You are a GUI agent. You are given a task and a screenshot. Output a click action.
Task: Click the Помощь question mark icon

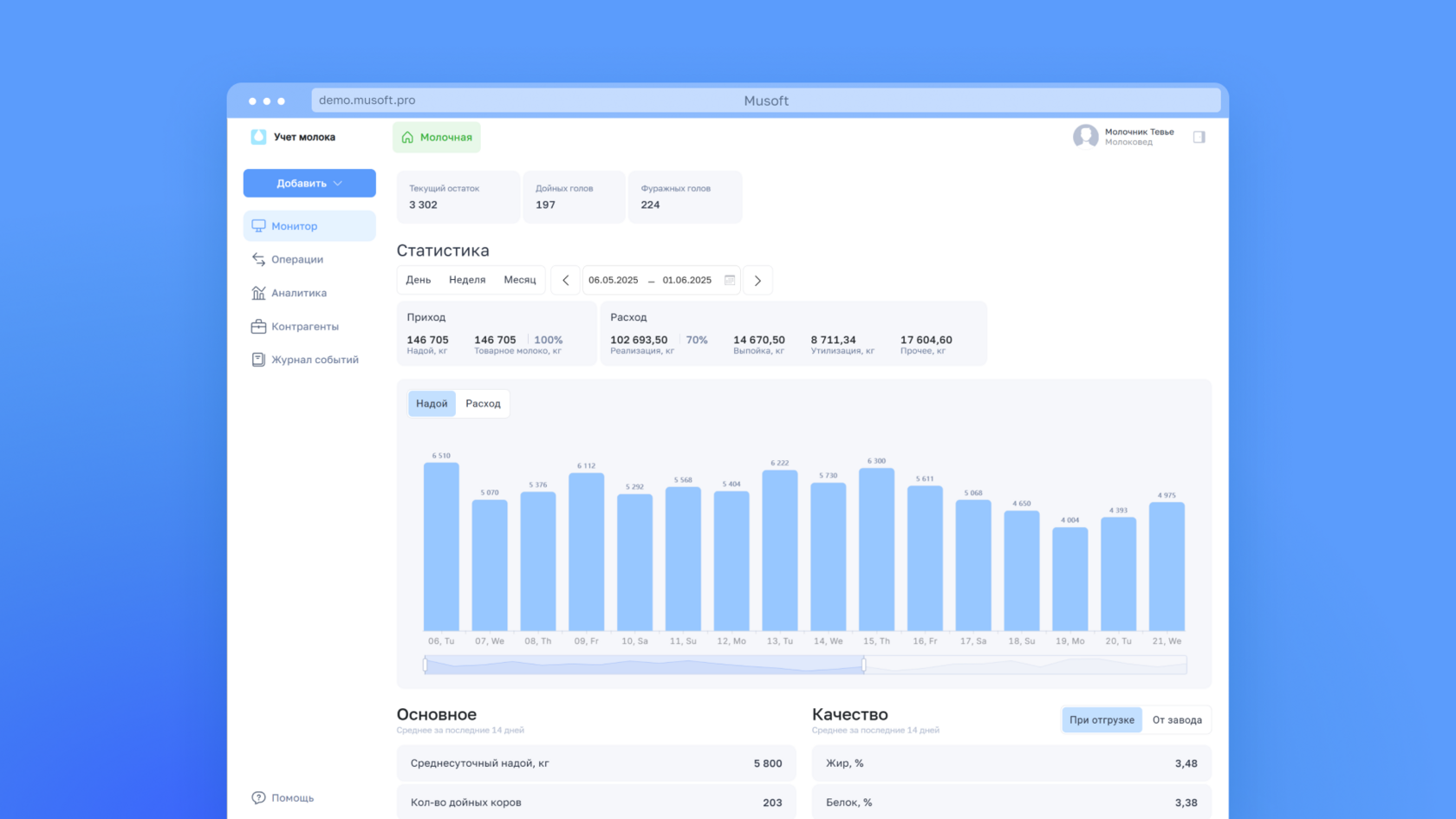[x=258, y=797]
